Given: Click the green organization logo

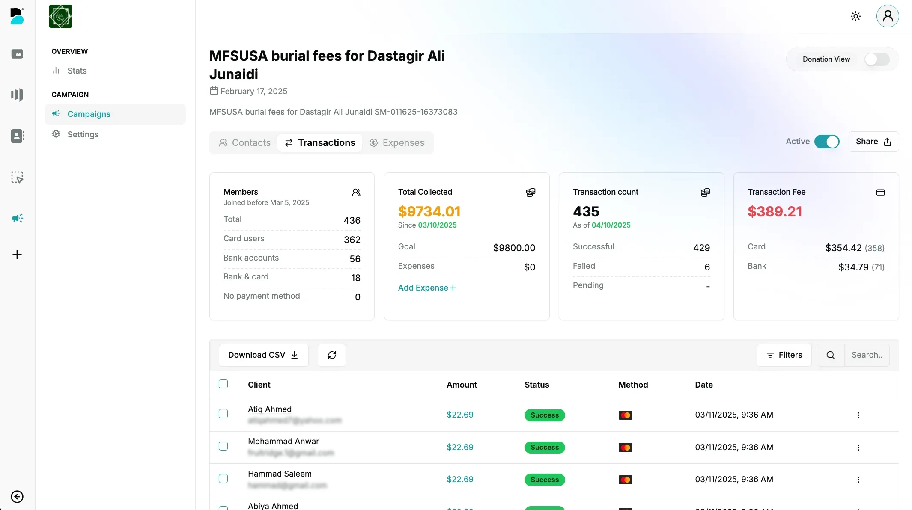Looking at the screenshot, I should 60,16.
